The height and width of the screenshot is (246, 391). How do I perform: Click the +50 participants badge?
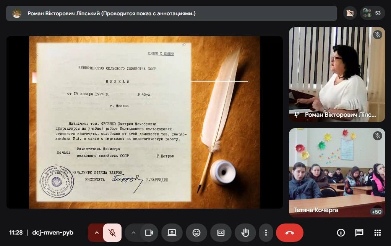coord(376,212)
